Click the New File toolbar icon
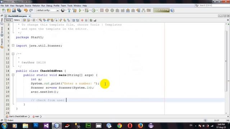This screenshot has width=230, height=129. point(4,10)
